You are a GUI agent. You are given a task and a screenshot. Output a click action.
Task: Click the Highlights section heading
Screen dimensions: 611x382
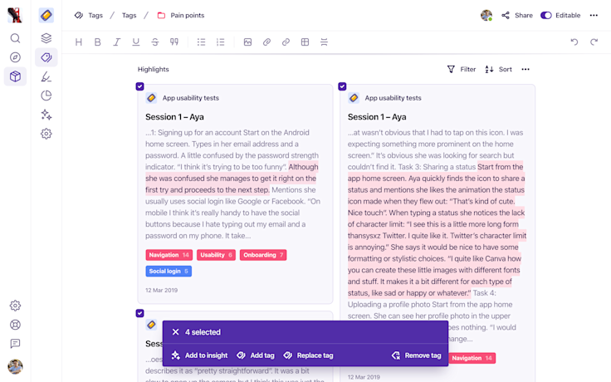[x=153, y=70]
